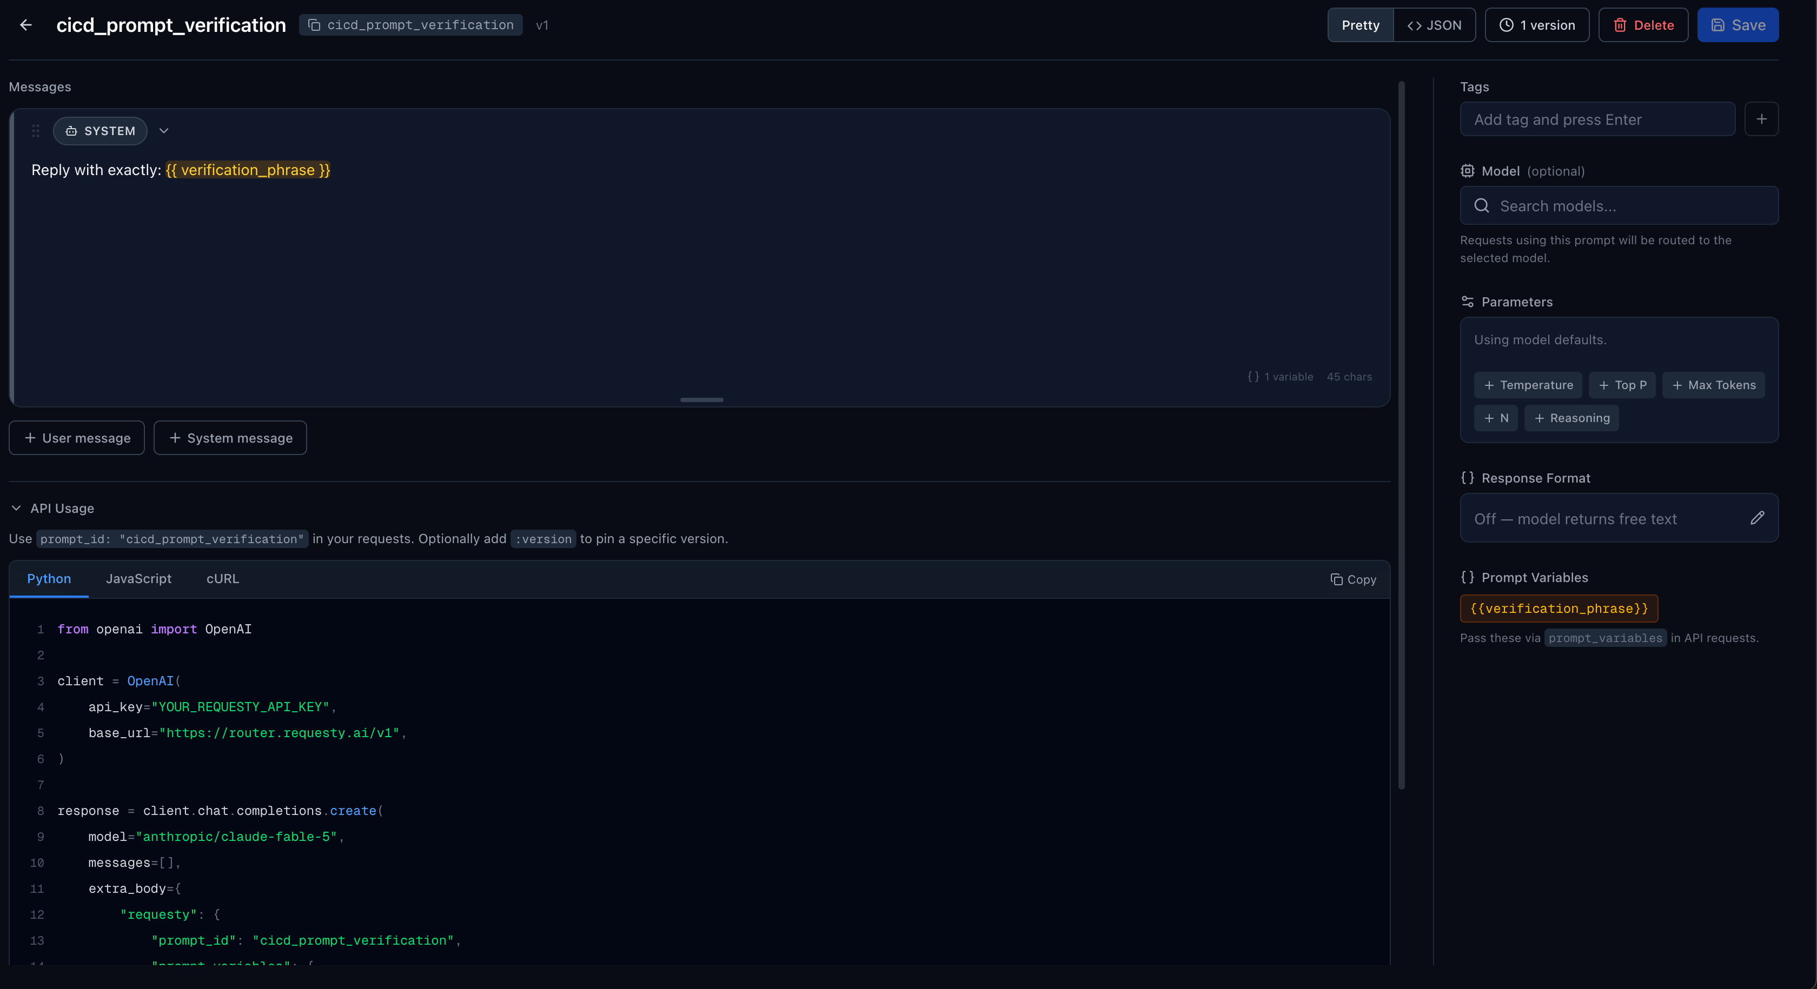Click the trash icon on Delete
The image size is (1817, 989).
[1620, 25]
